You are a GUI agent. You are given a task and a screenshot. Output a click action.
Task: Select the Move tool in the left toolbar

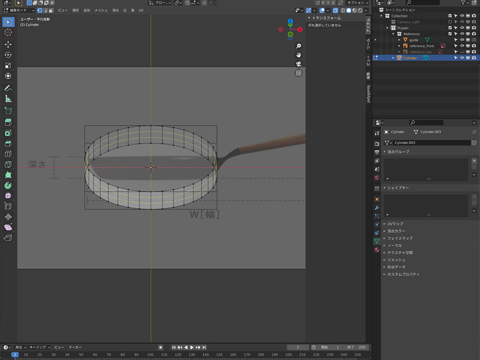8,44
